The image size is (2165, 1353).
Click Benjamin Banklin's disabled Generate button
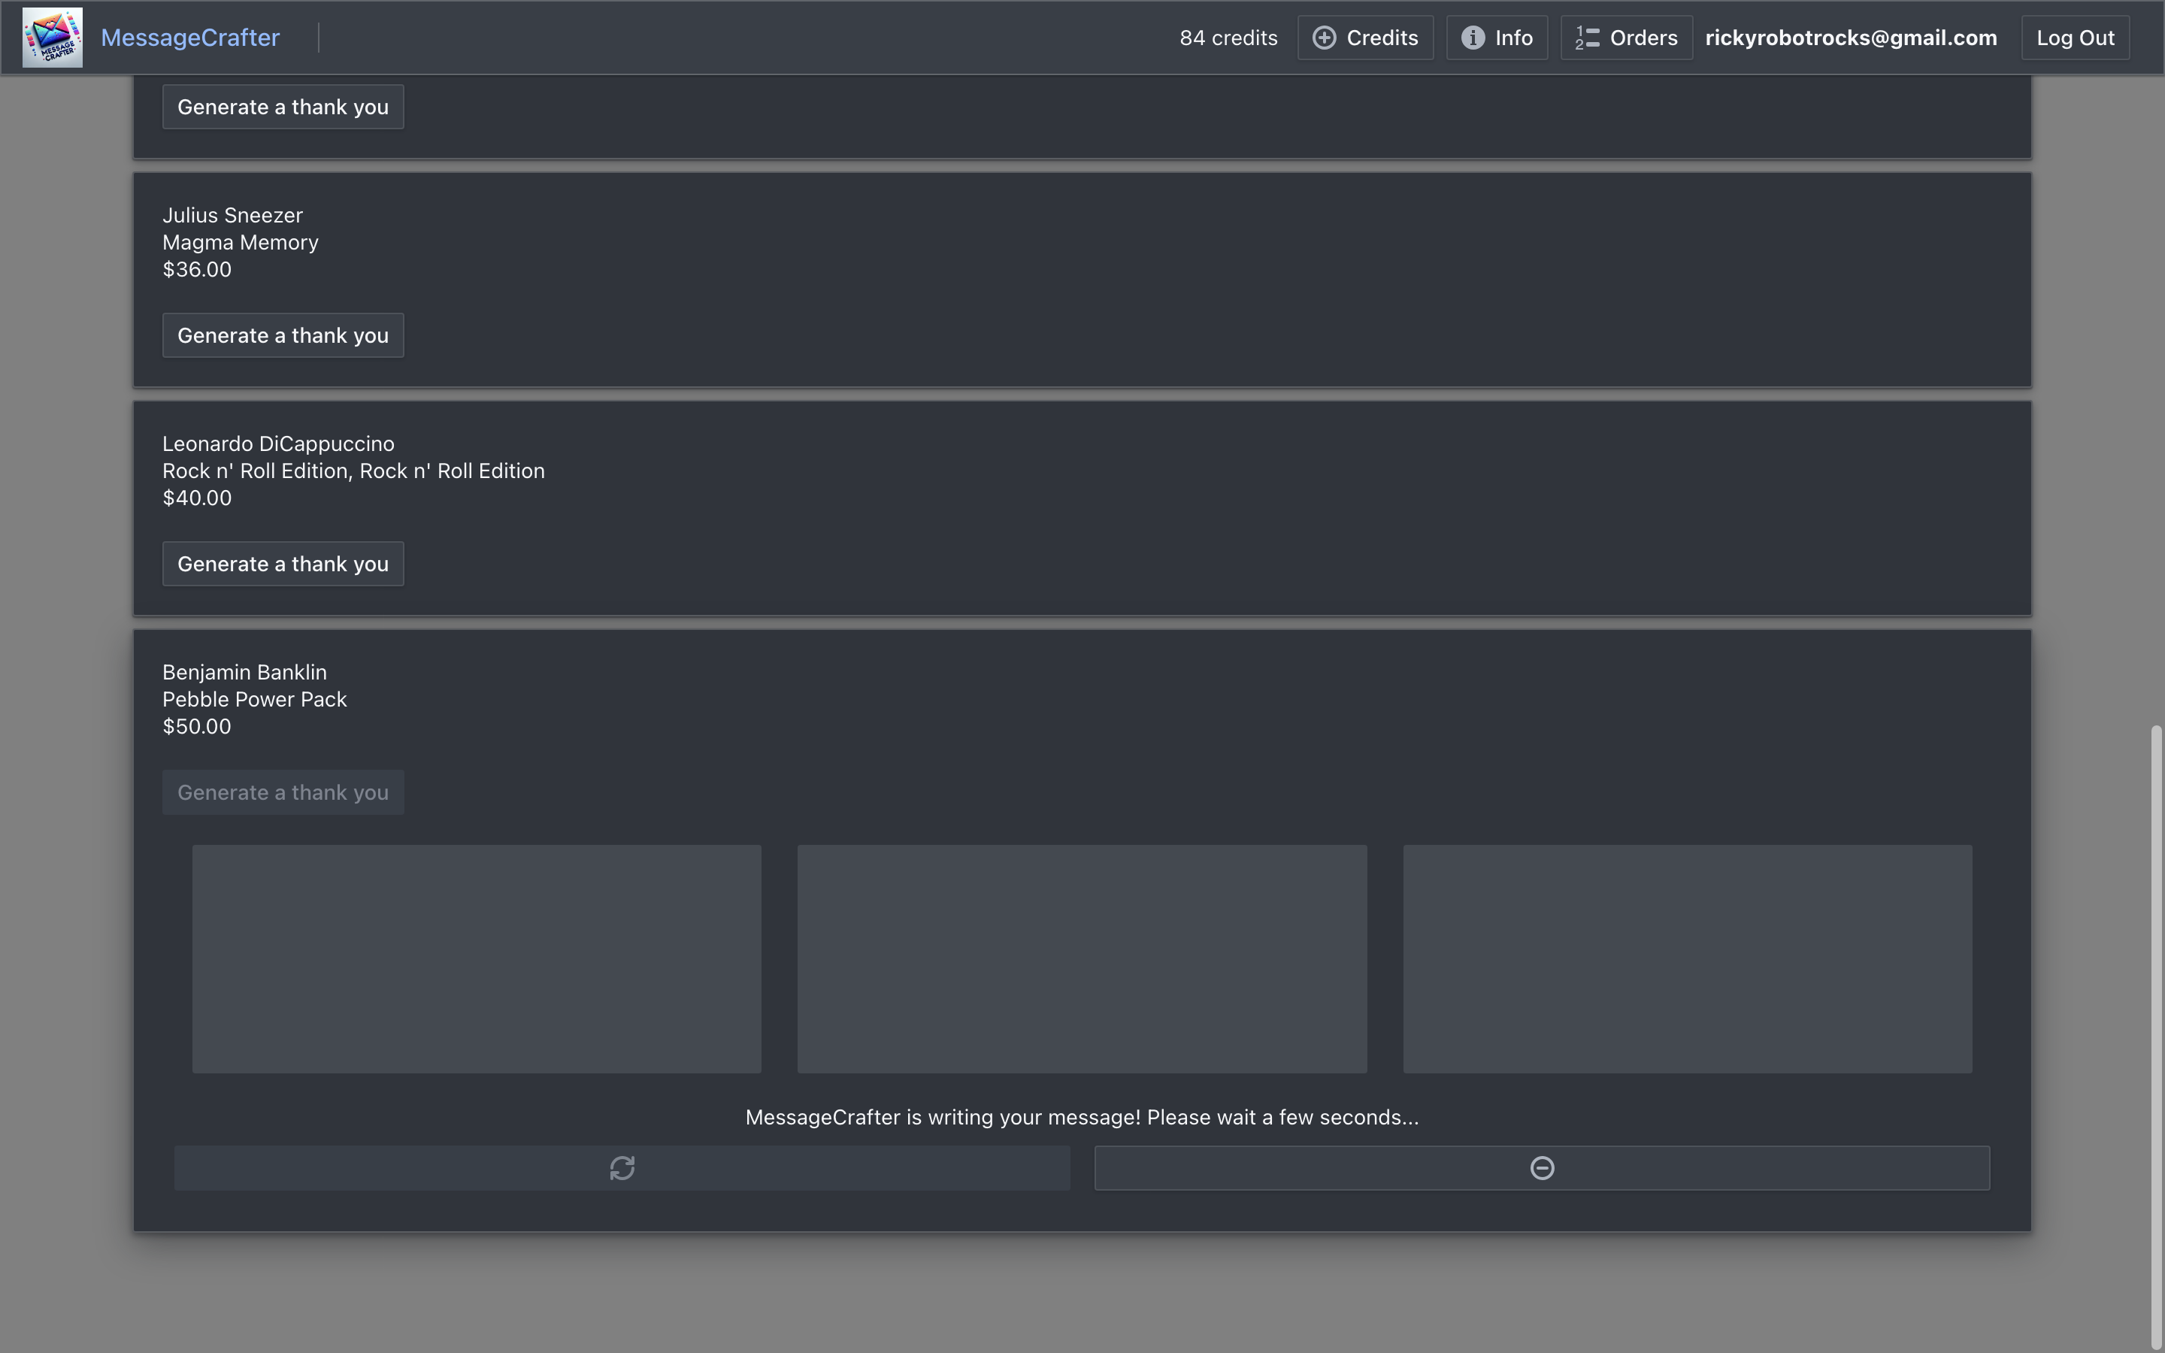tap(283, 792)
